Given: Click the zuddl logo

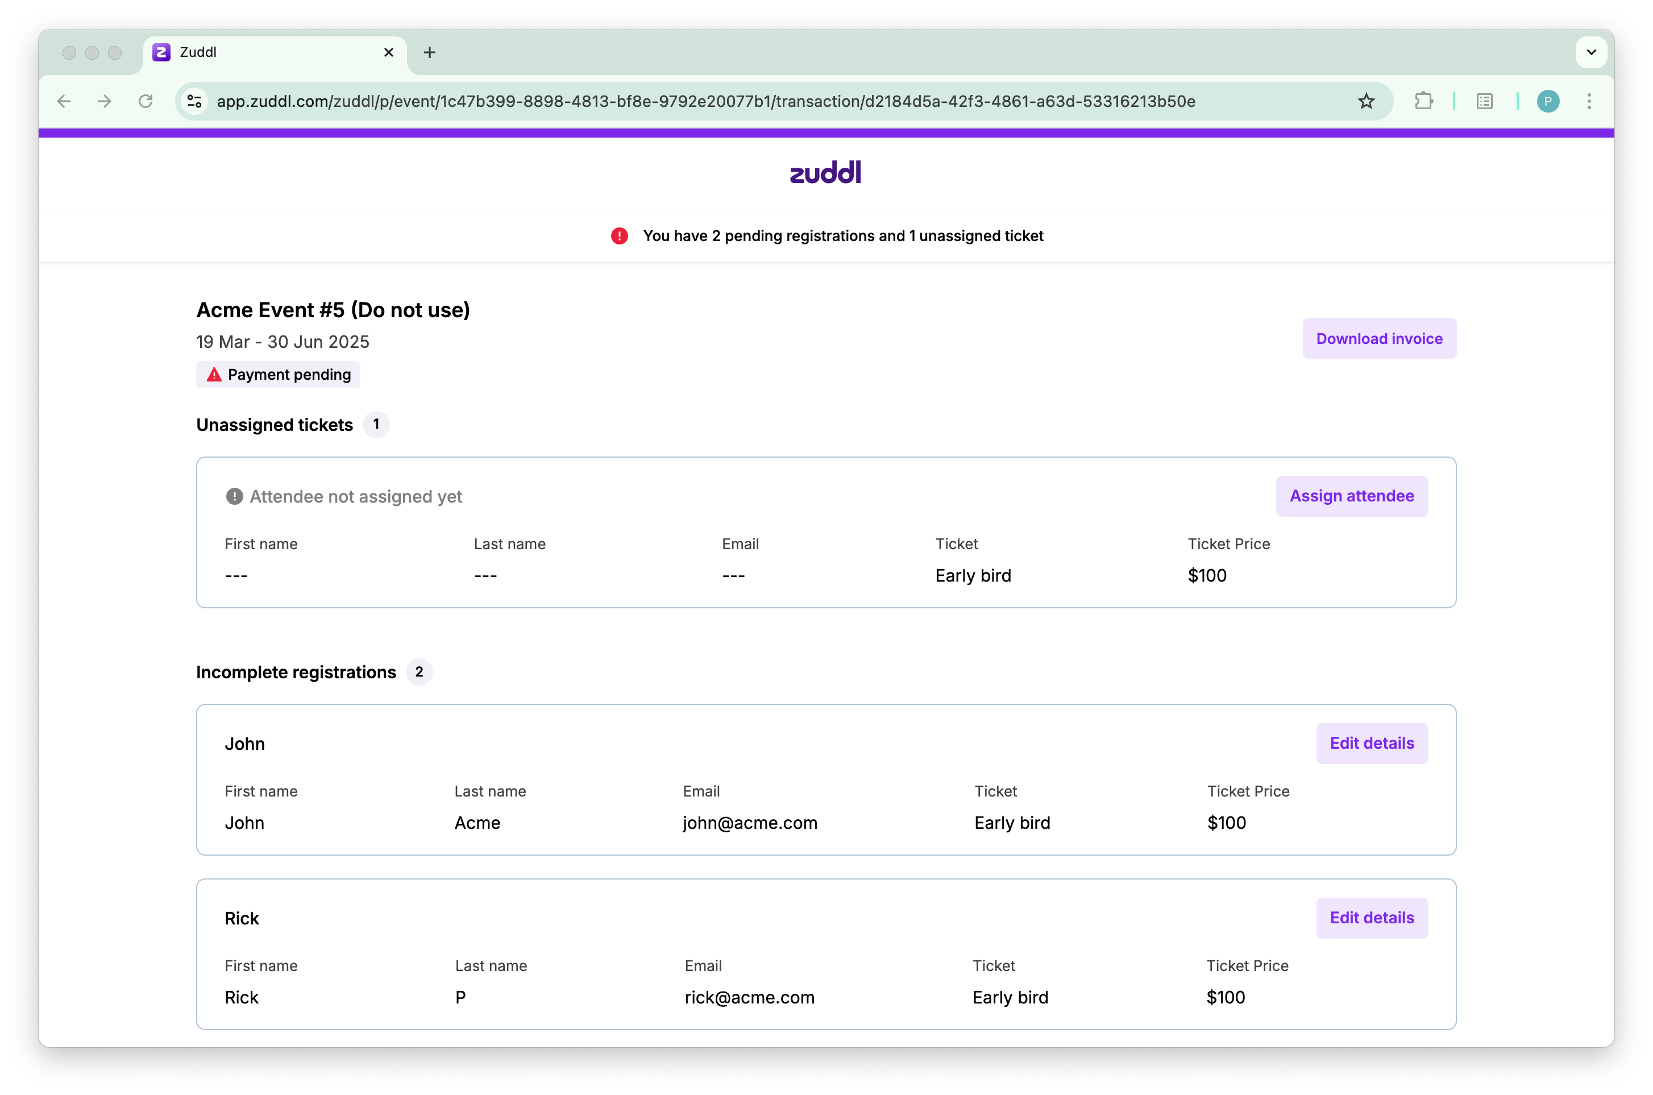Looking at the screenshot, I should [825, 172].
